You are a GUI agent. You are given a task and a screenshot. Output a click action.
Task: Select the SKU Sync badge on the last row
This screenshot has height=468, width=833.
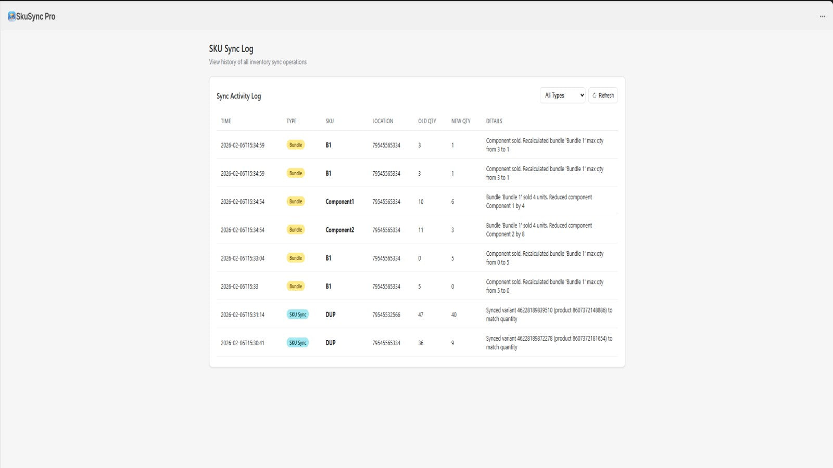pyautogui.click(x=297, y=343)
